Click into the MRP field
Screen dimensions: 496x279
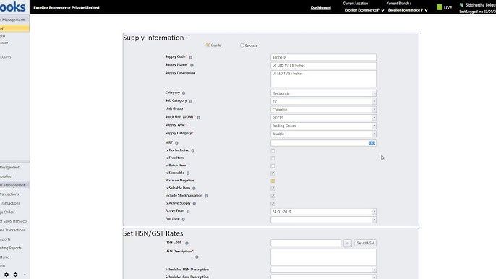(x=323, y=143)
